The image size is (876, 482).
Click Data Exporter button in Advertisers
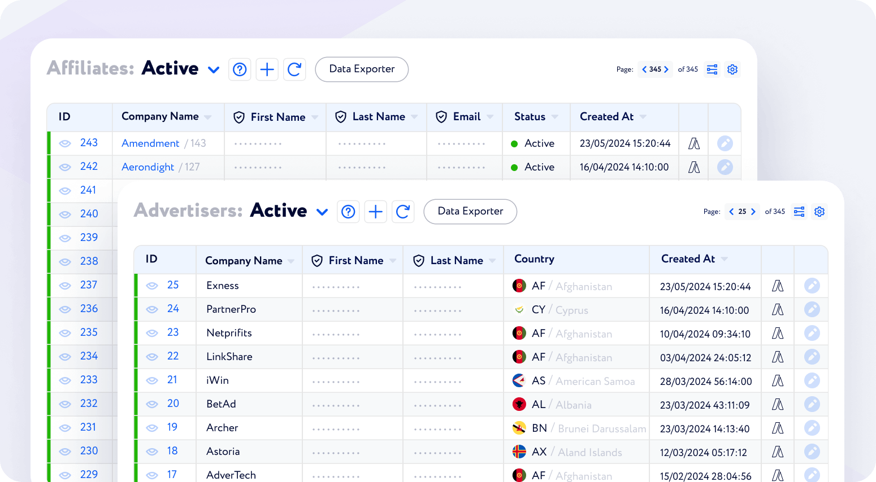(470, 212)
